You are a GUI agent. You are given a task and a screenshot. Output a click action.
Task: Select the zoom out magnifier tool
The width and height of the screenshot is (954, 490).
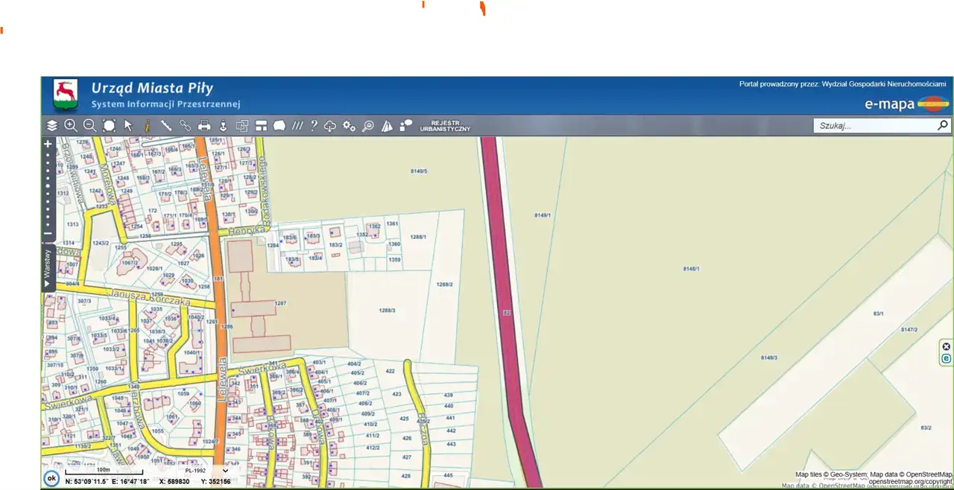(x=89, y=126)
